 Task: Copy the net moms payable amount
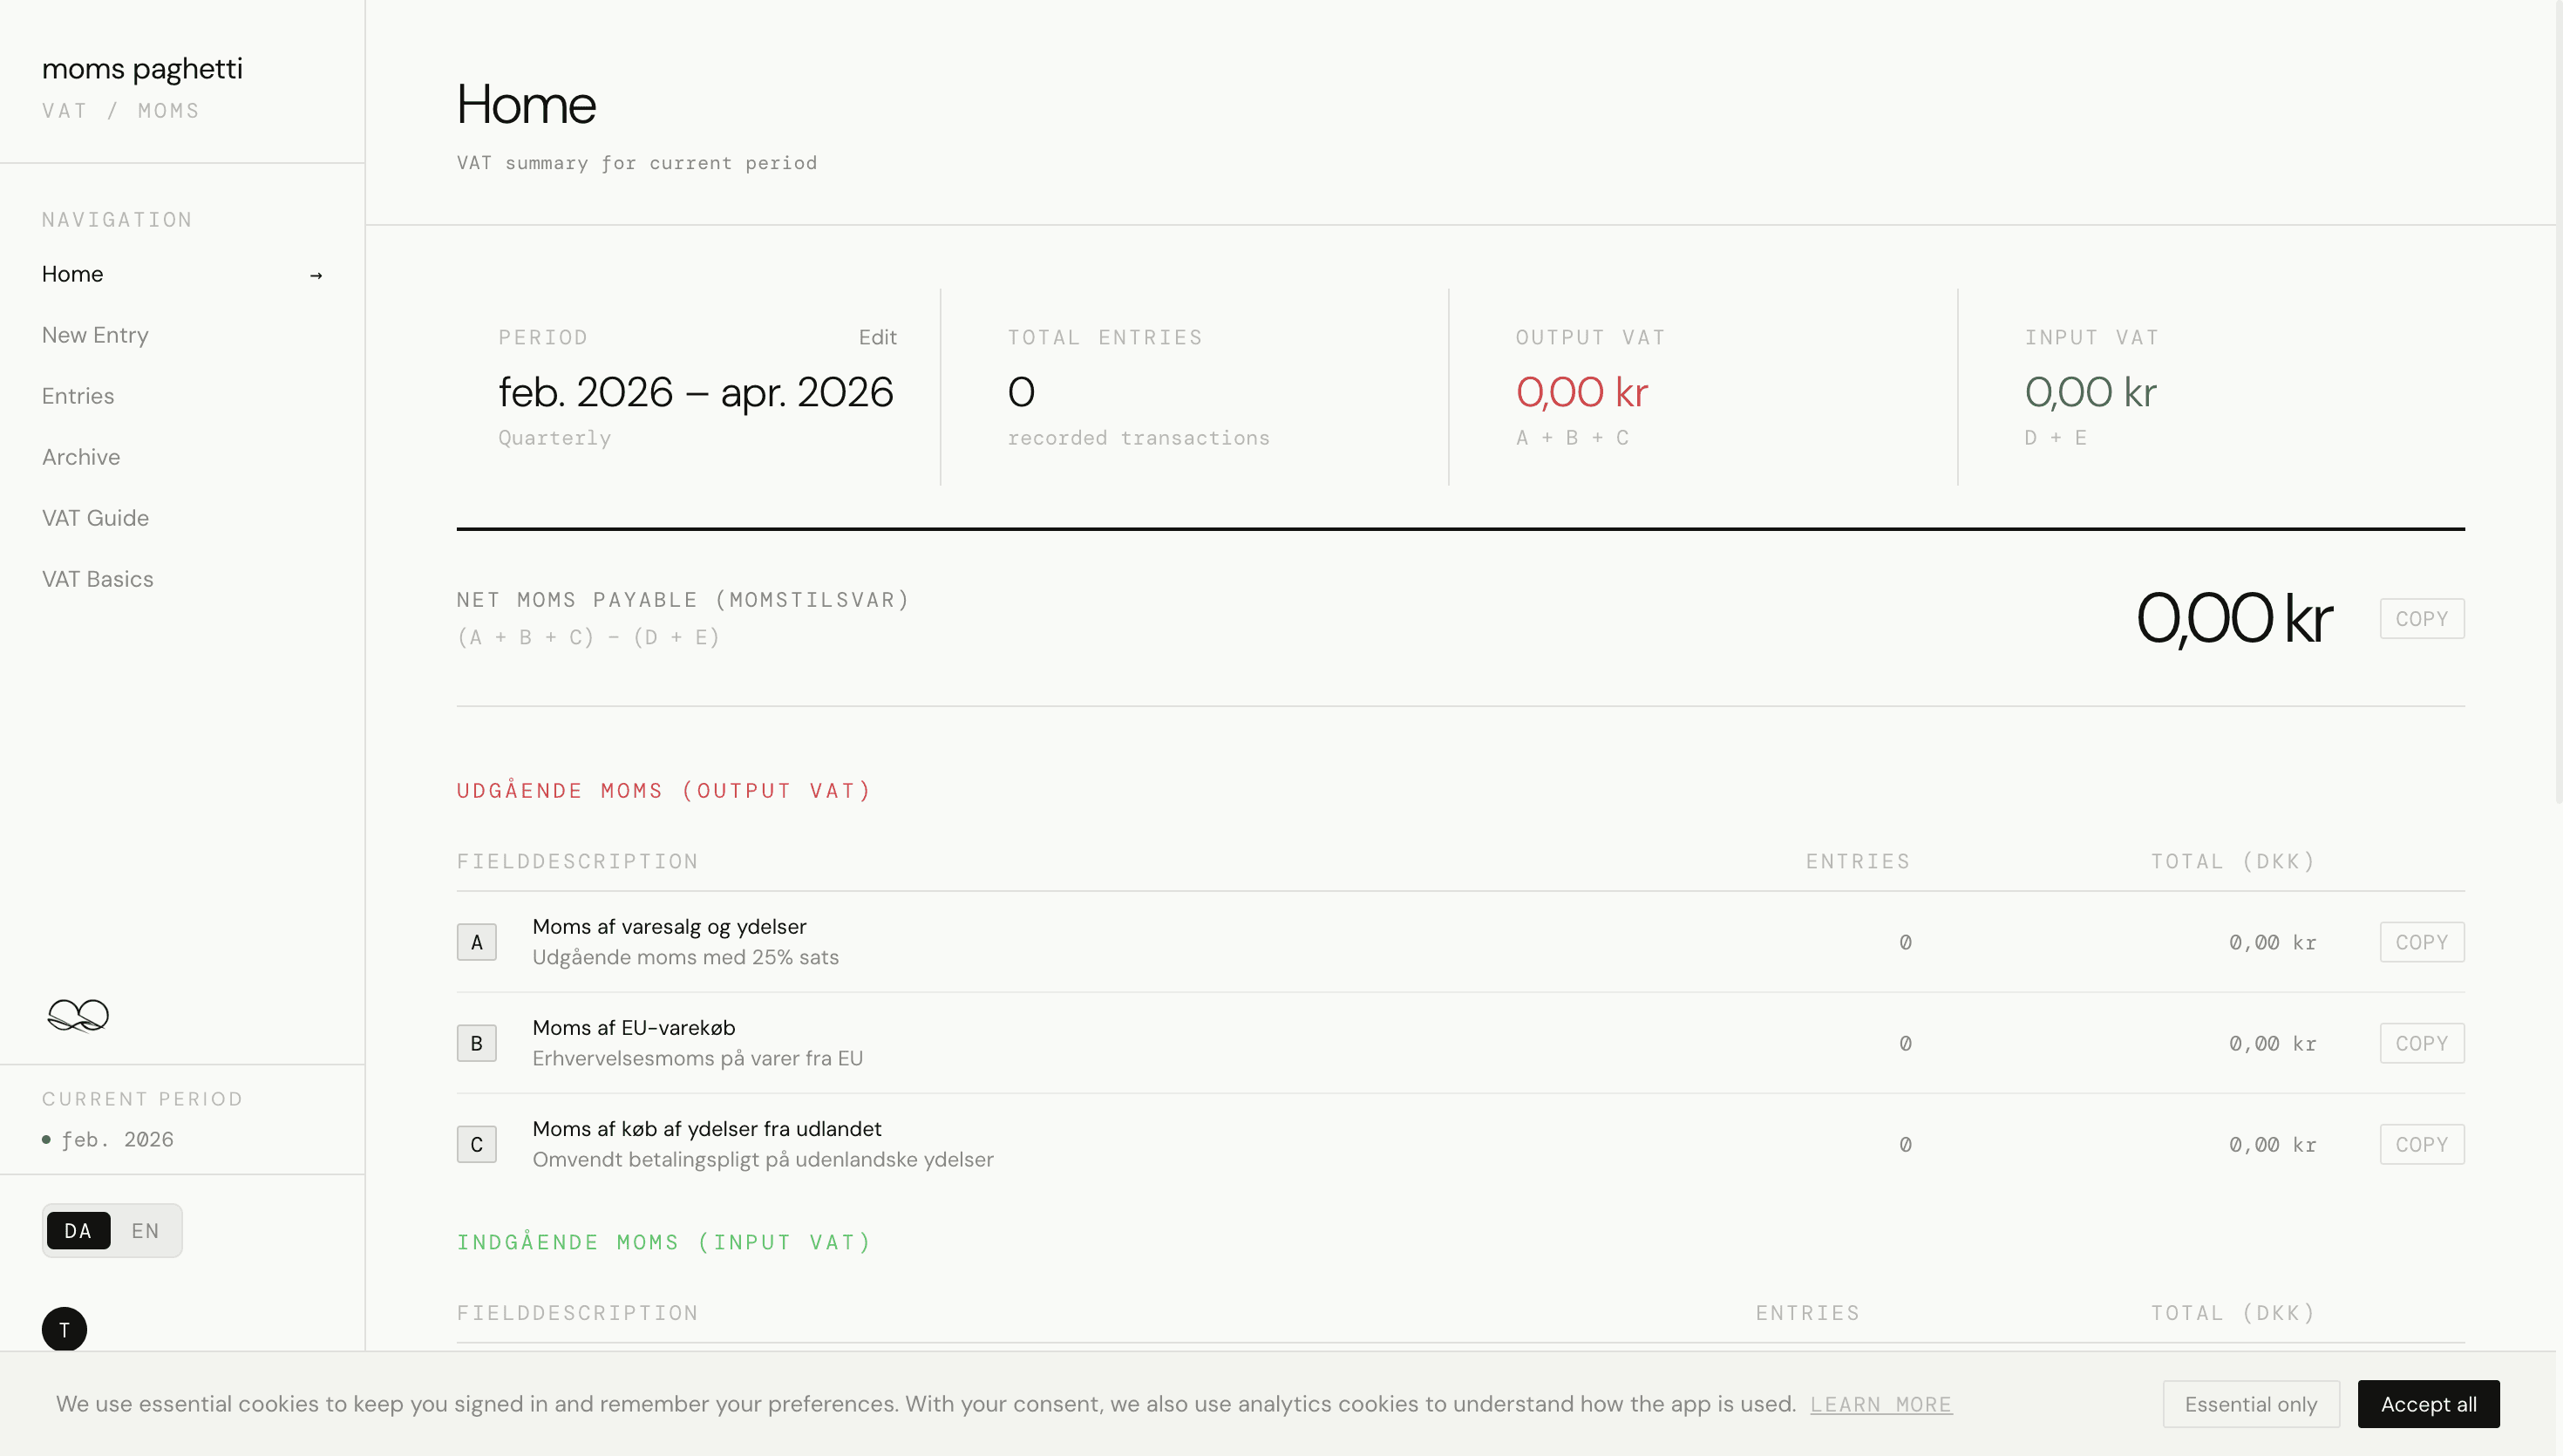click(x=2421, y=619)
